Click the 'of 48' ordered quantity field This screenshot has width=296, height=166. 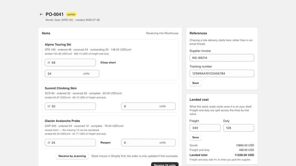[x=70, y=62]
